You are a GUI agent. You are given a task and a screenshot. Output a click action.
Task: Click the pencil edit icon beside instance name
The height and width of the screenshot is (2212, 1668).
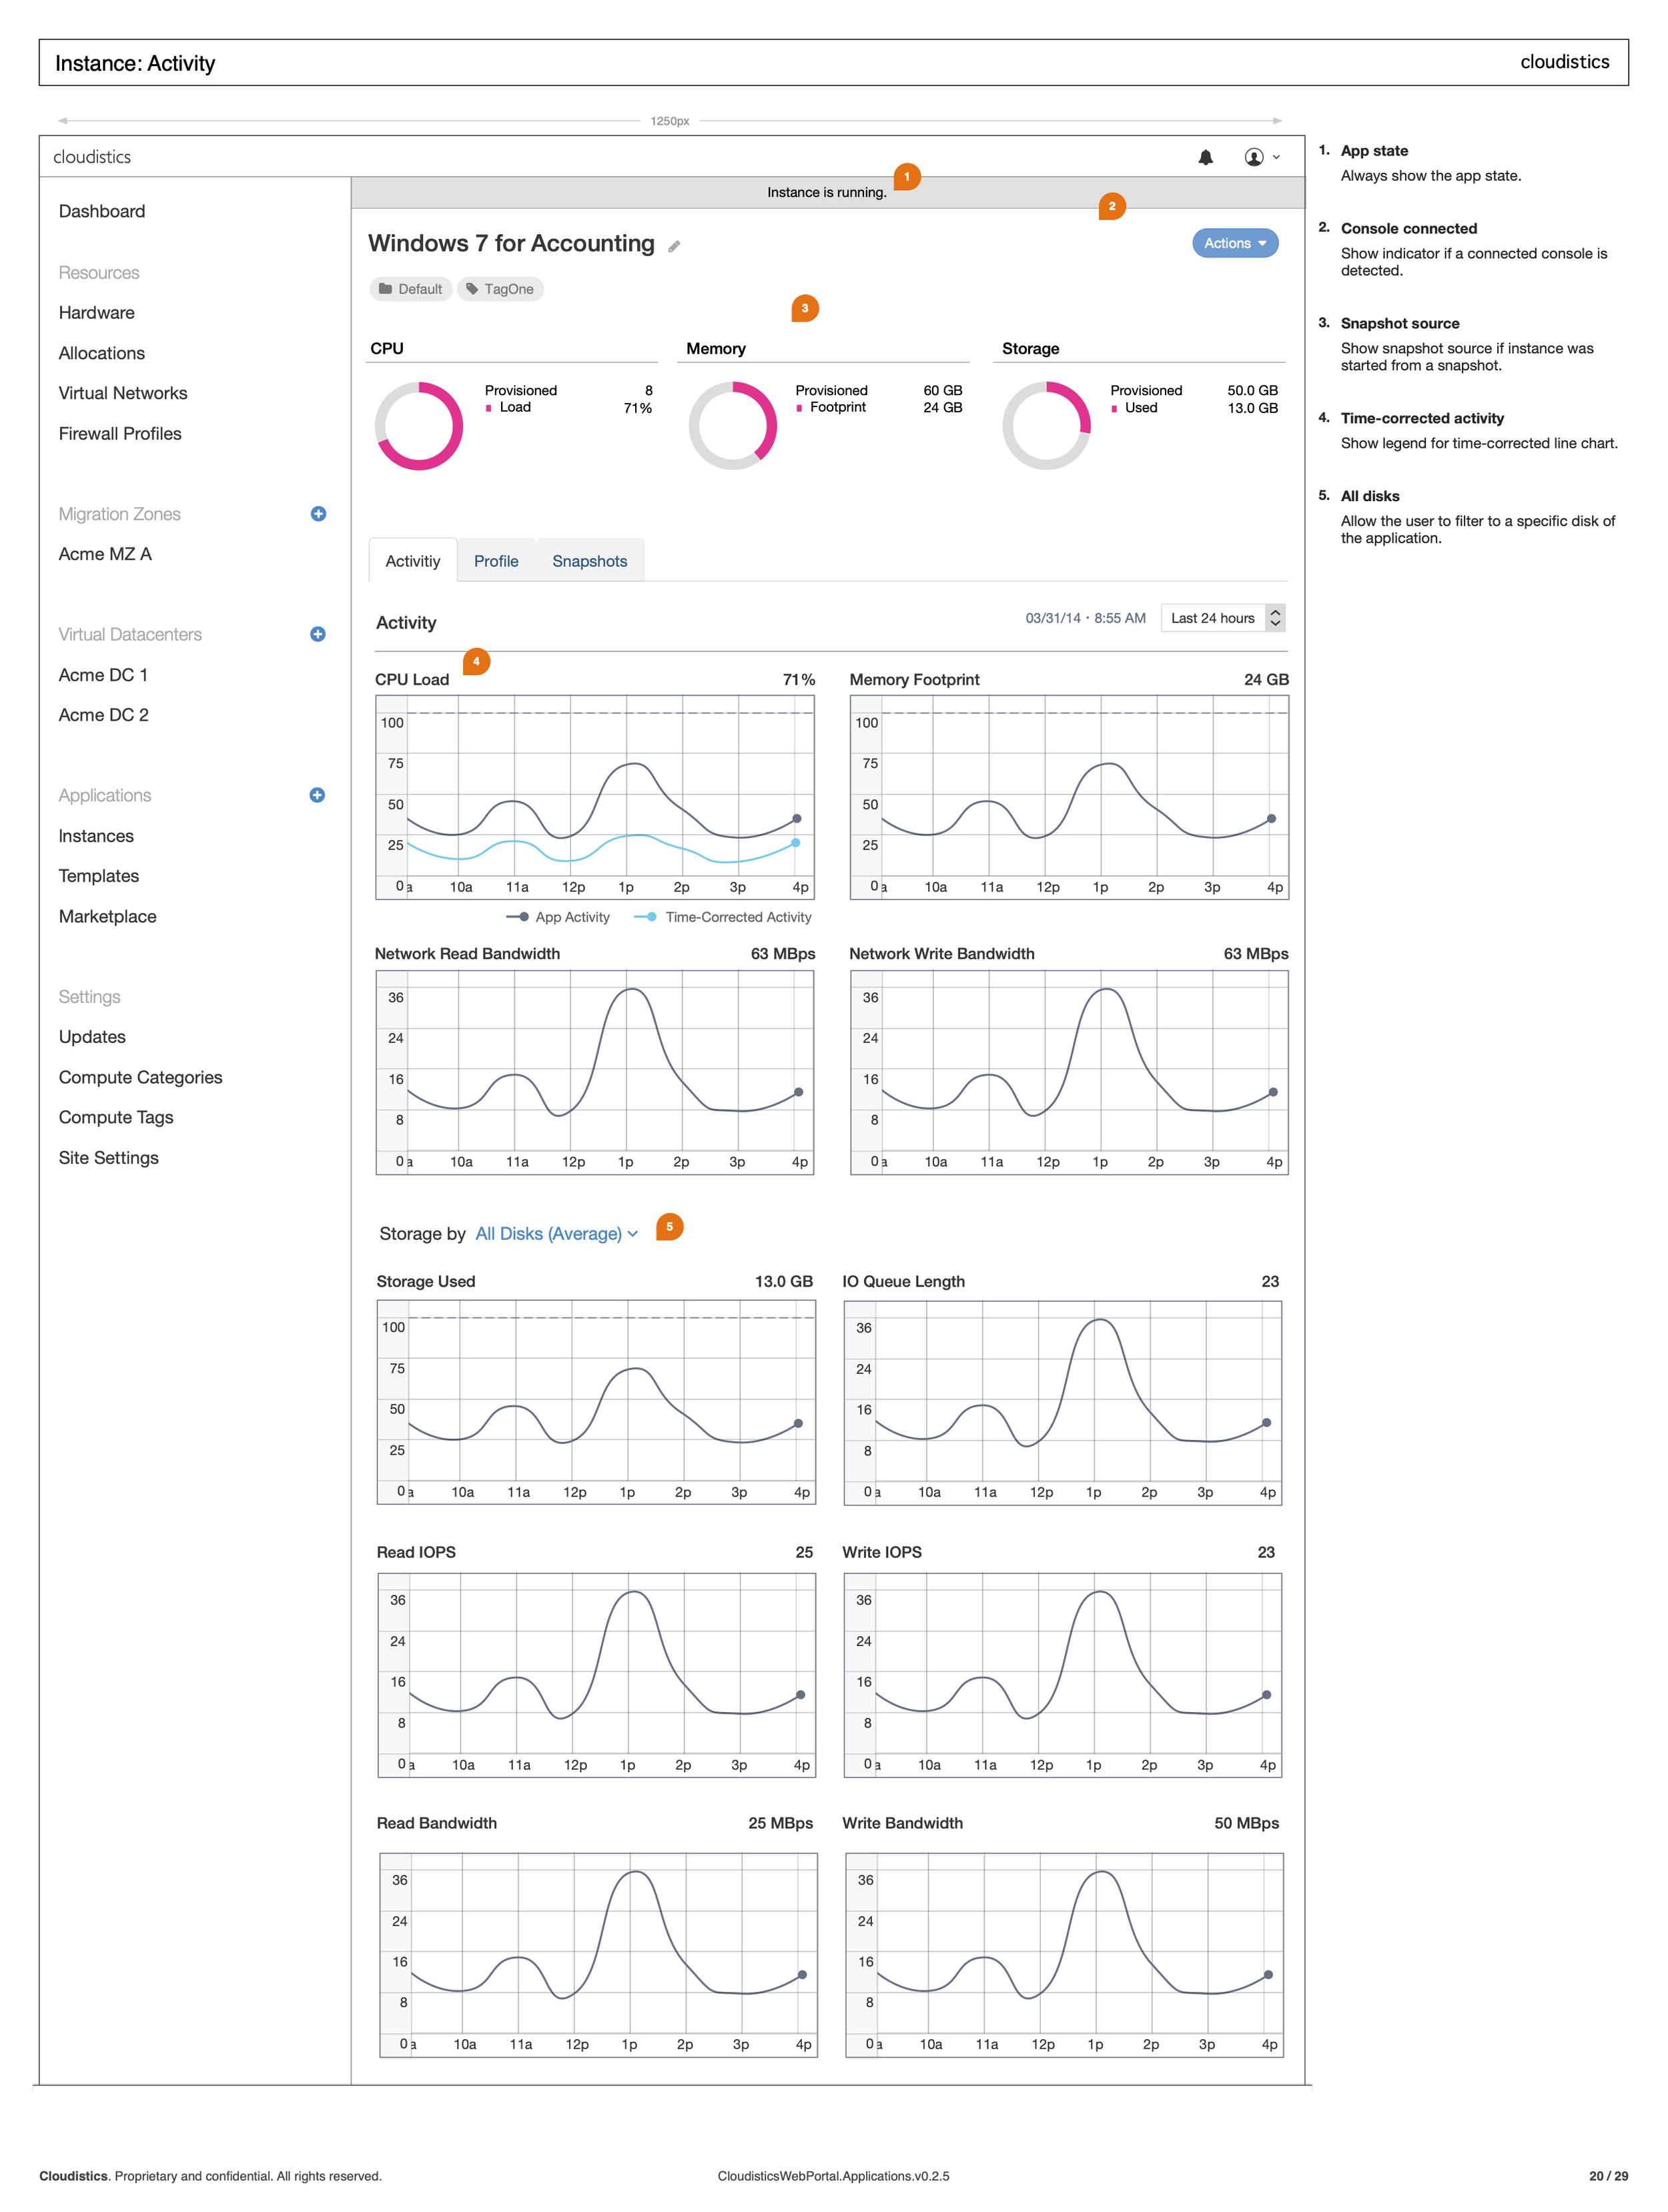coord(674,246)
